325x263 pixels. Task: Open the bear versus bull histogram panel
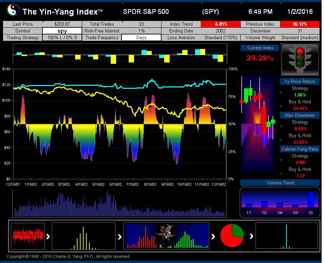[x=166, y=236]
